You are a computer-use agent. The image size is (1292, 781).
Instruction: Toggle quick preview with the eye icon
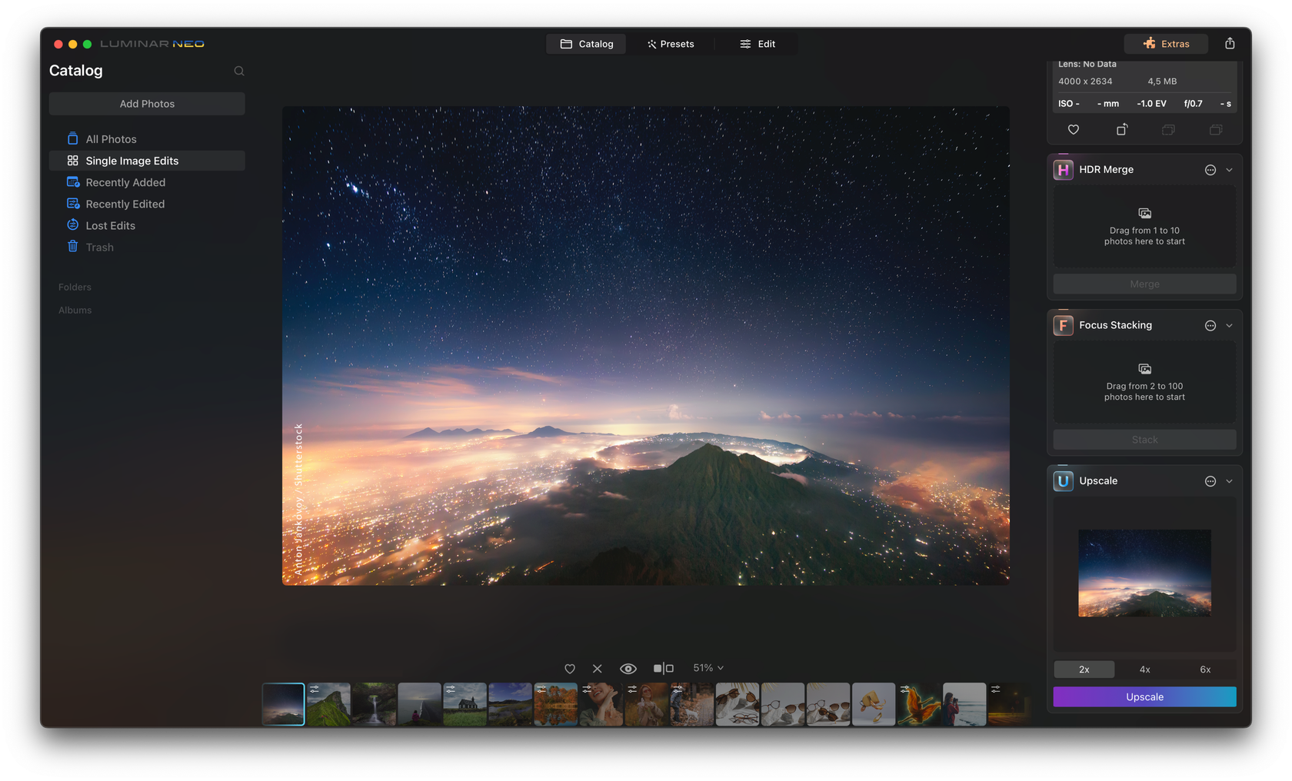(x=628, y=668)
